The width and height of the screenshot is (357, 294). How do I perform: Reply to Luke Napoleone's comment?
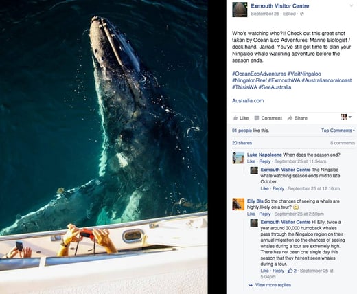265,161
